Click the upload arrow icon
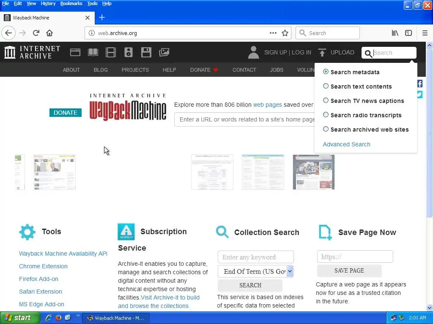 click(x=322, y=52)
